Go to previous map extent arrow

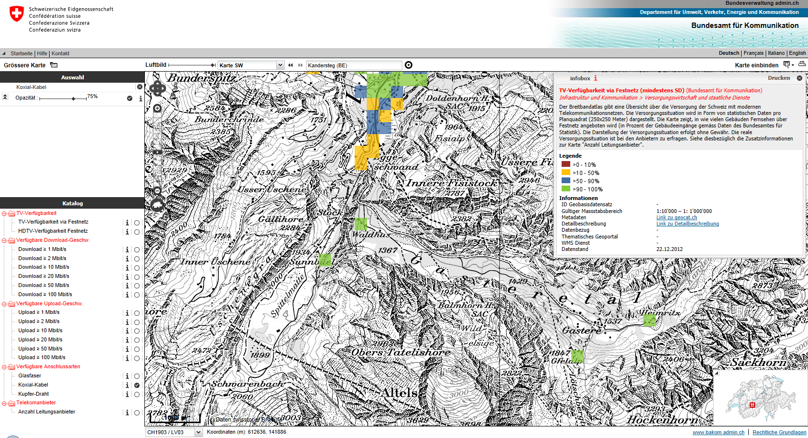tap(290, 65)
